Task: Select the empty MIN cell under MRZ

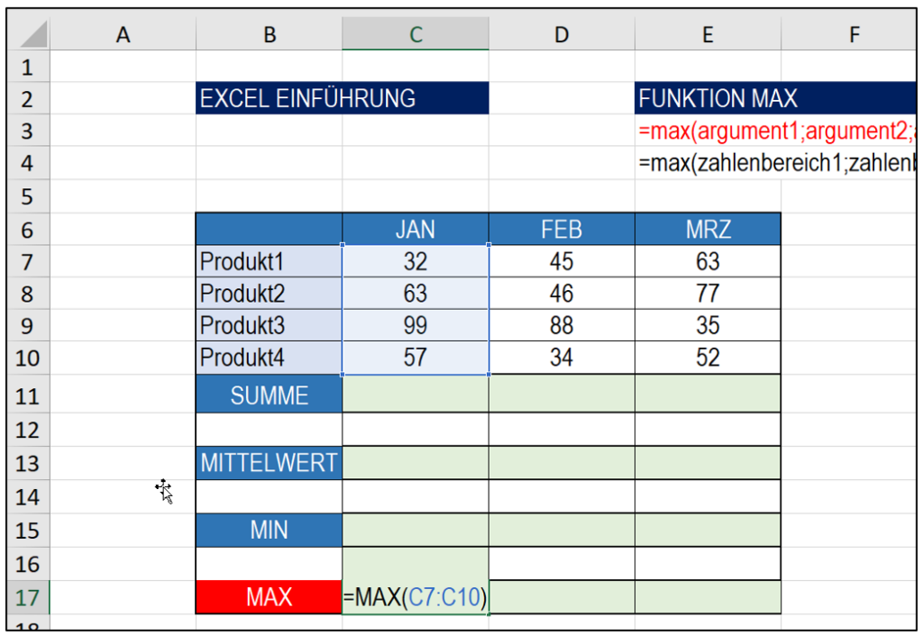Action: [x=708, y=531]
